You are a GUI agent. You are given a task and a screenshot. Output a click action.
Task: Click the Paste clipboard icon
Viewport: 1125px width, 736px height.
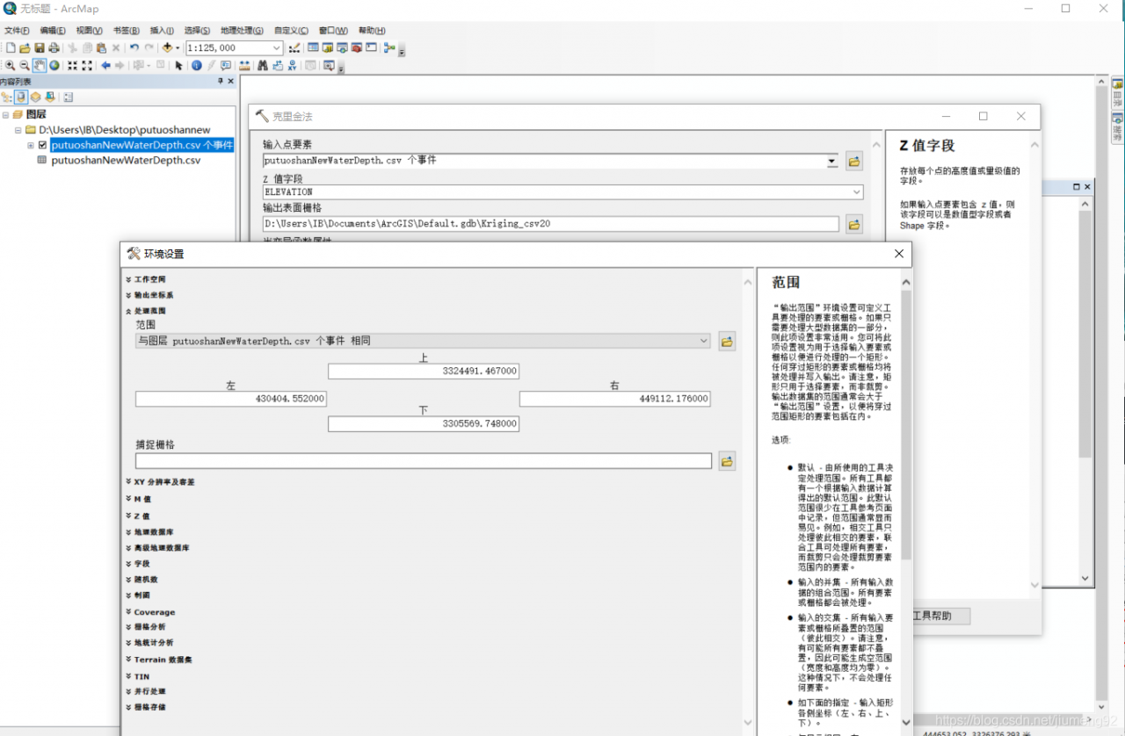click(101, 48)
